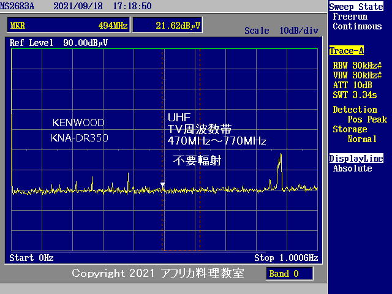Click the Ref Level 90.00dBµV text
The height and width of the screenshot is (294, 392).
pos(59,43)
